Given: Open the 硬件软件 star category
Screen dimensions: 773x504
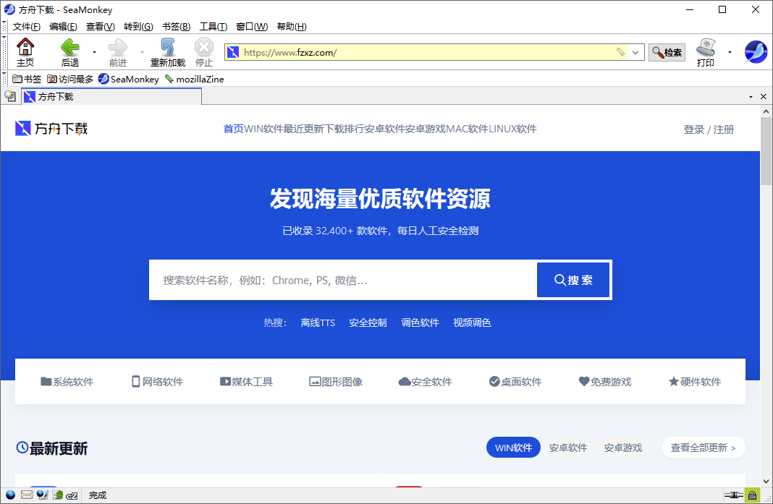Looking at the screenshot, I should click(x=695, y=382).
